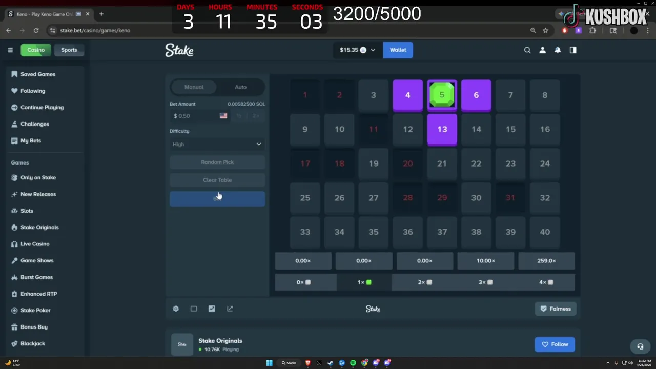Image resolution: width=656 pixels, height=369 pixels.
Task: Open the browser extensions puzzle icon
Action: coord(592,30)
